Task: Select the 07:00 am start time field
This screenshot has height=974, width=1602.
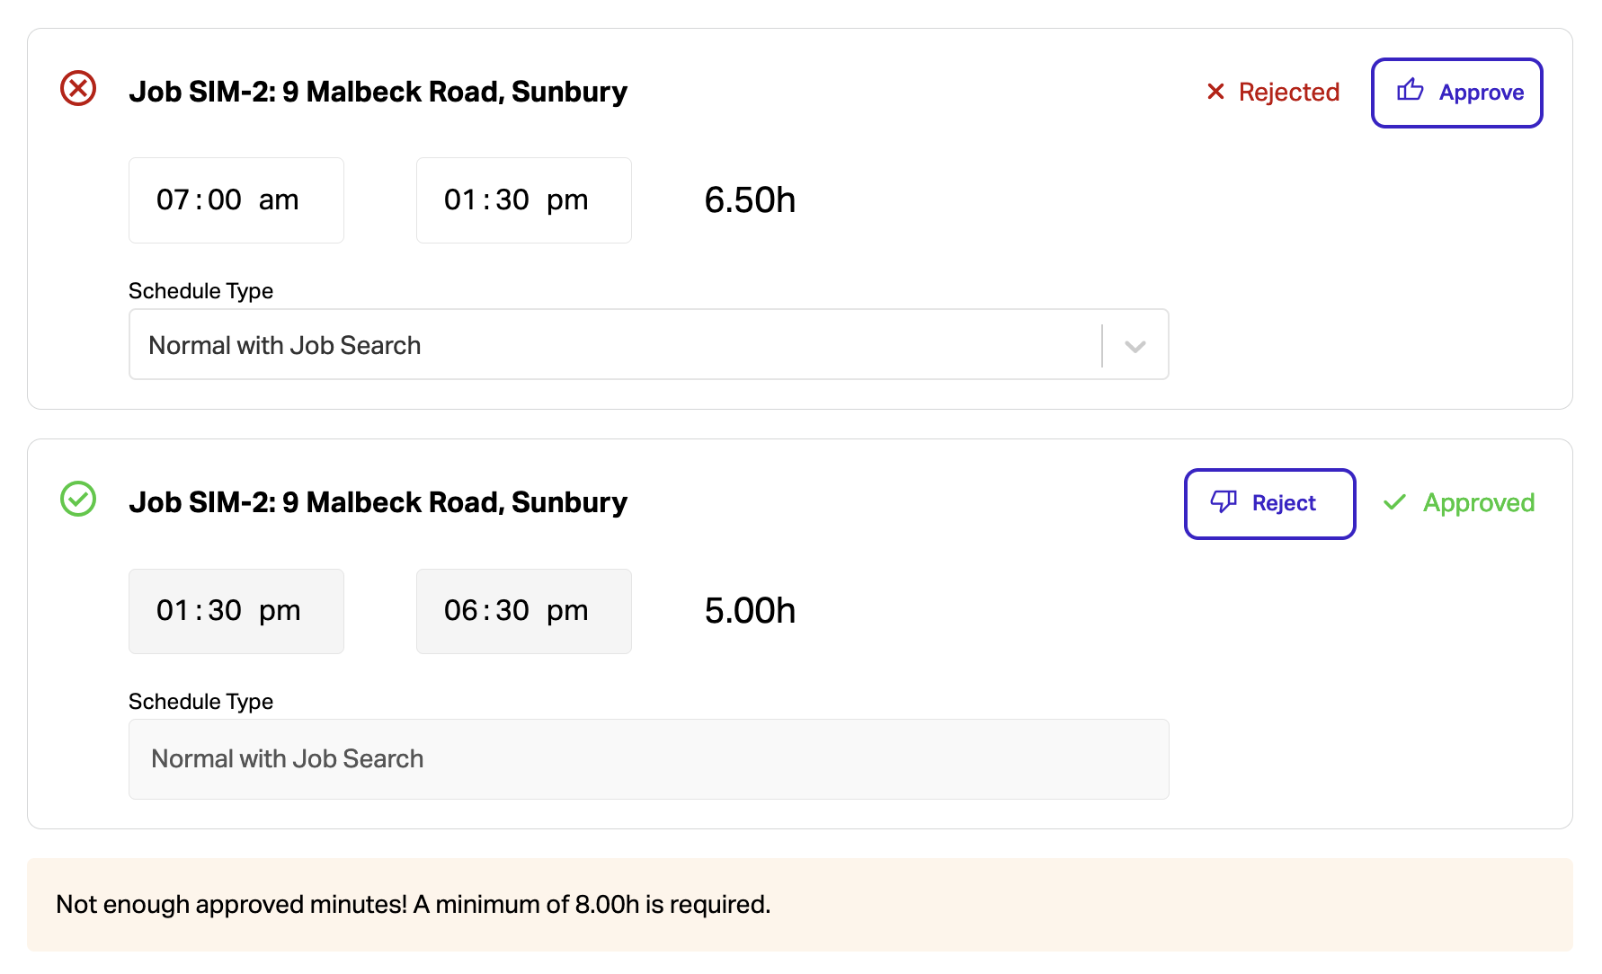Action: tap(236, 199)
